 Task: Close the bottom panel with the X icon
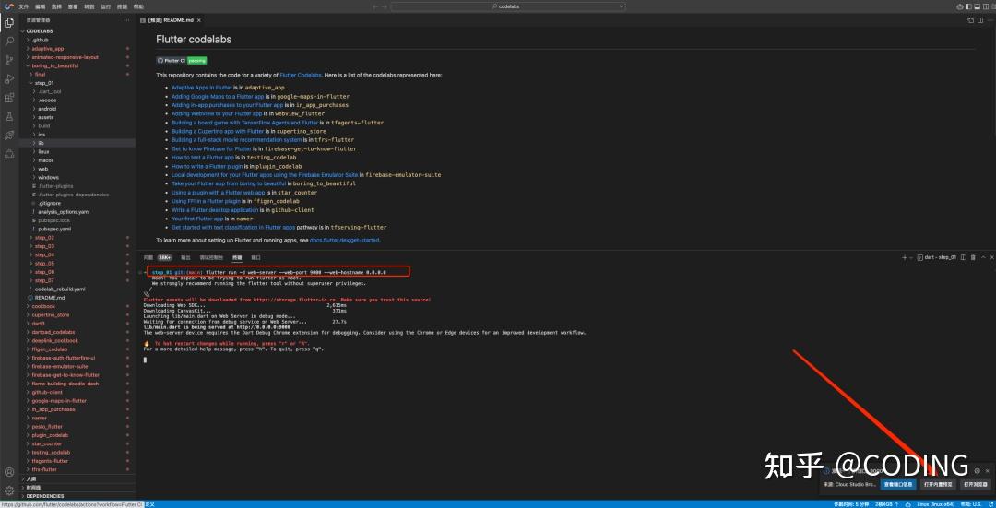[991, 257]
